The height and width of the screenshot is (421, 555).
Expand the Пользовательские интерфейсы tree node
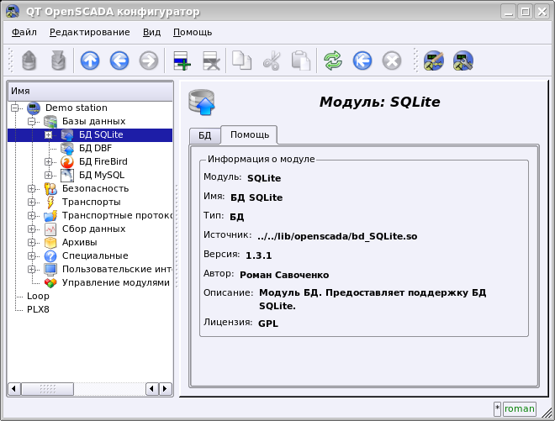click(x=31, y=269)
